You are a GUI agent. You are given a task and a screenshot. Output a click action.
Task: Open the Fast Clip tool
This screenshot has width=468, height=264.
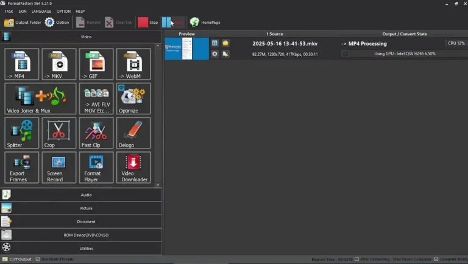pos(96,133)
